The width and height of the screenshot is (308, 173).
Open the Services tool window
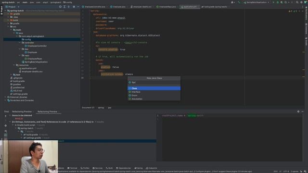pos(98,168)
